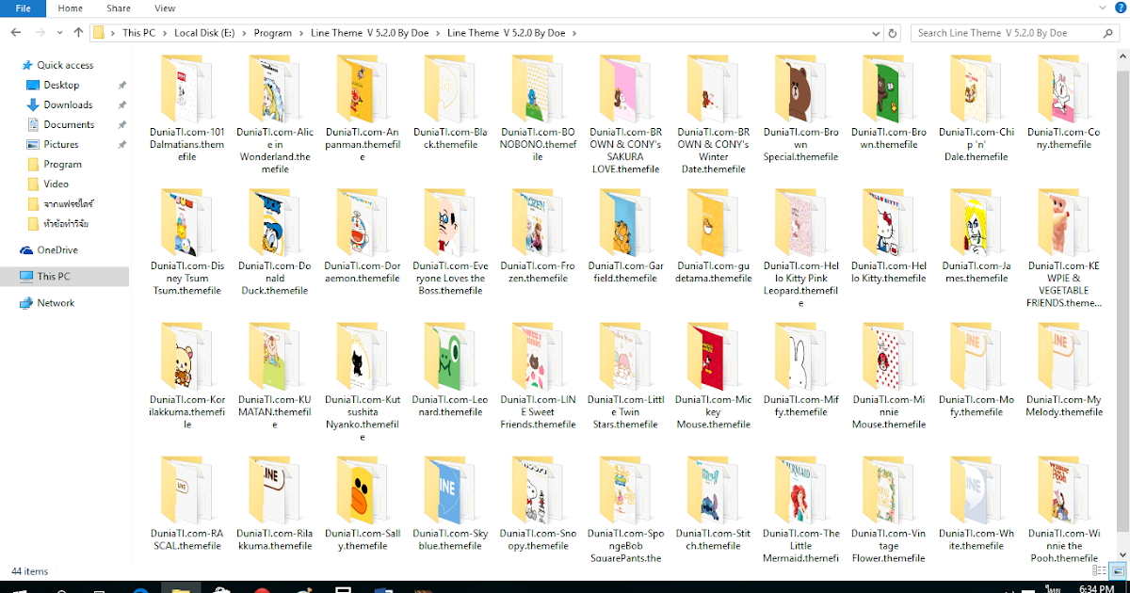Select the BONOBONO themefile folder
The width and height of the screenshot is (1130, 593).
pyautogui.click(x=538, y=107)
